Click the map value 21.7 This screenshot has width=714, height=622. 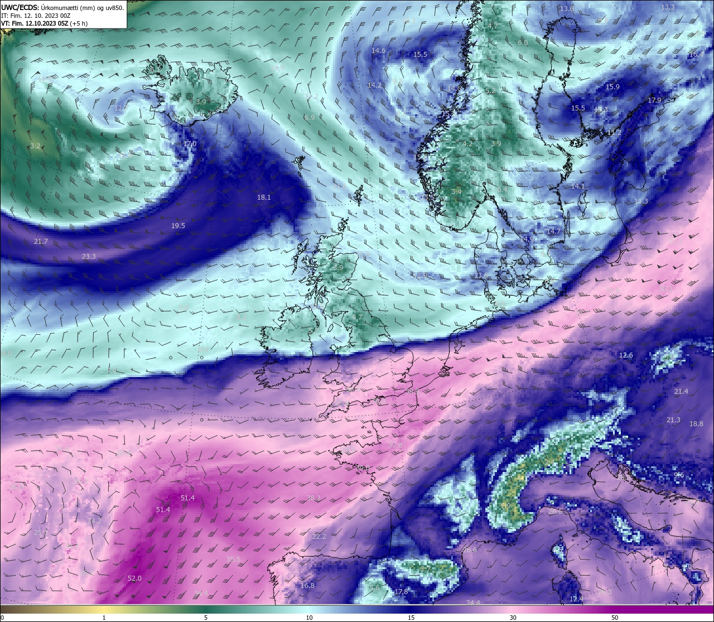tap(41, 242)
